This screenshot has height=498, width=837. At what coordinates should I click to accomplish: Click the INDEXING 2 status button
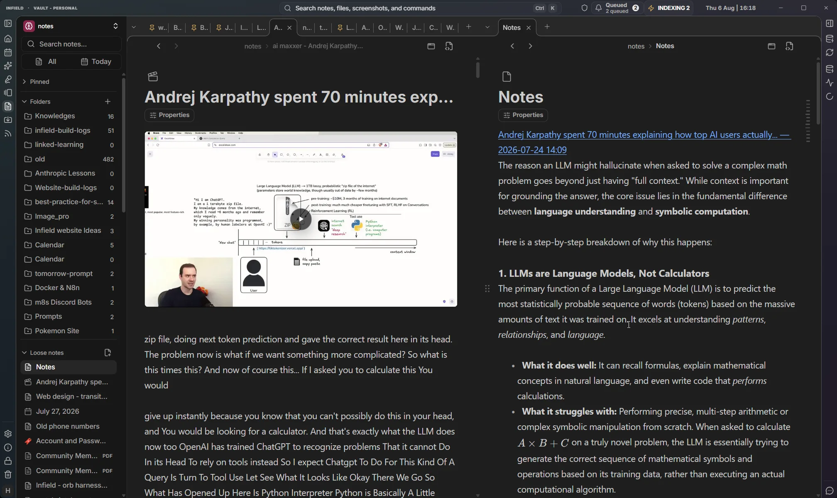669,8
